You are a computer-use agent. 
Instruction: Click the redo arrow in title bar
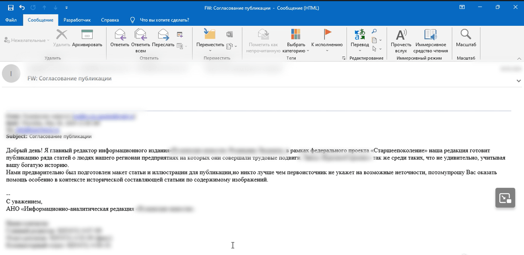(x=33, y=8)
